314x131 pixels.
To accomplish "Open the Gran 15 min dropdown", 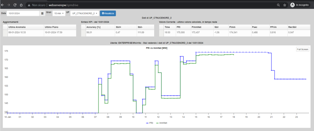I will click(59, 14).
